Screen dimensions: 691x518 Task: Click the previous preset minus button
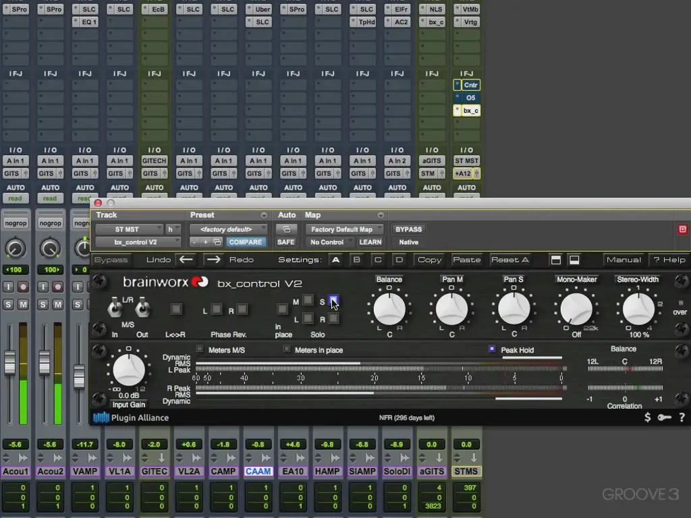coord(194,242)
